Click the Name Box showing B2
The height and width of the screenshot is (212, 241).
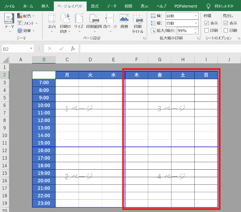[x=17, y=48]
